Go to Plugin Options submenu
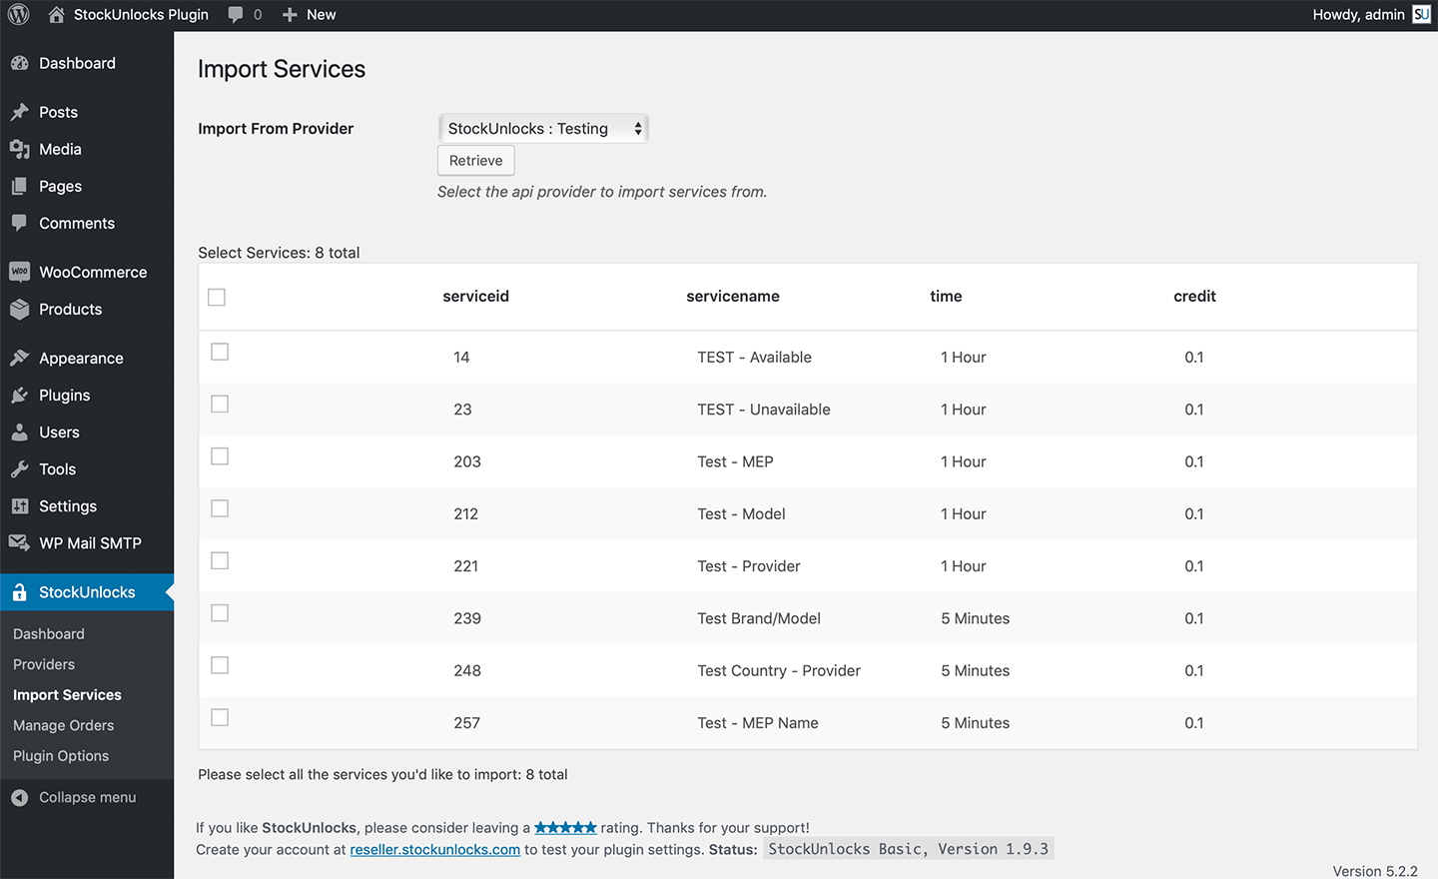 tap(61, 756)
